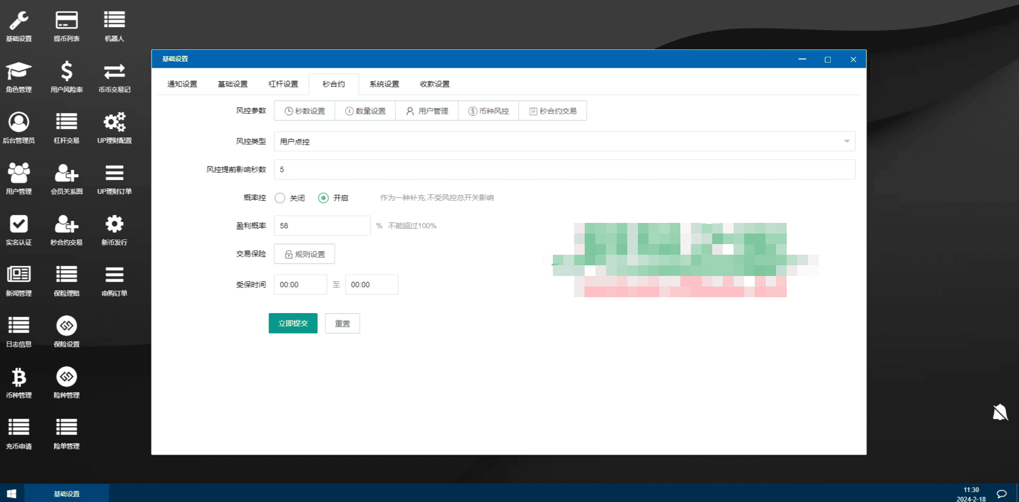Click the 立即提交 submit button
The width and height of the screenshot is (1019, 502).
pos(293,323)
